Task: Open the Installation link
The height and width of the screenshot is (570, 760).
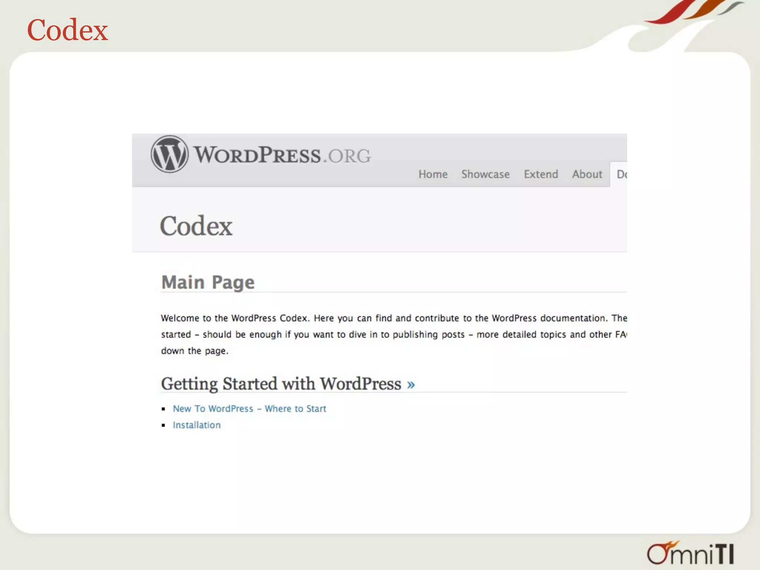Action: (197, 425)
